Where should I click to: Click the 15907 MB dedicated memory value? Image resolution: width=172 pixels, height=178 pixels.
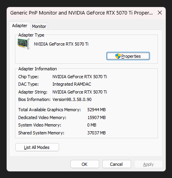[96, 117]
